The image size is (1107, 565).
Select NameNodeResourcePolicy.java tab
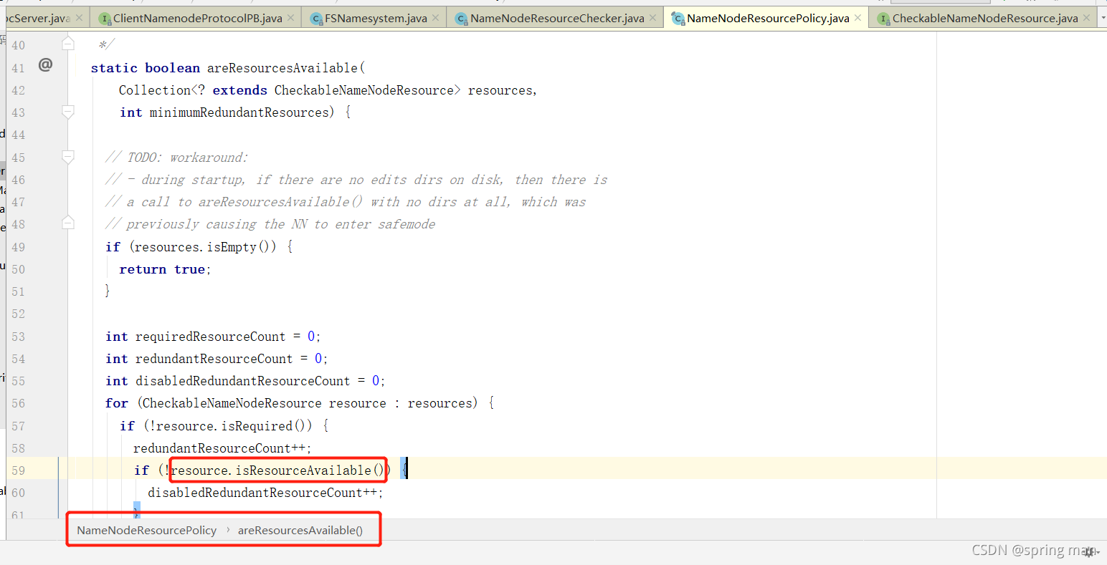pos(768,18)
